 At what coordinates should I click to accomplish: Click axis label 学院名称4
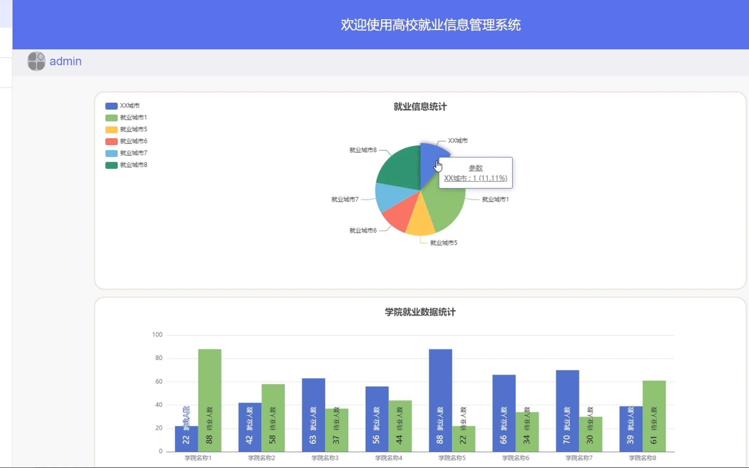(388, 458)
